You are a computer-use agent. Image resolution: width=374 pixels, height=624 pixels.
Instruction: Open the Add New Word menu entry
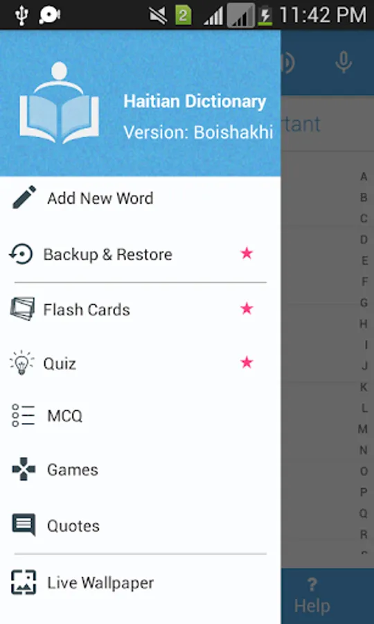[x=141, y=198]
